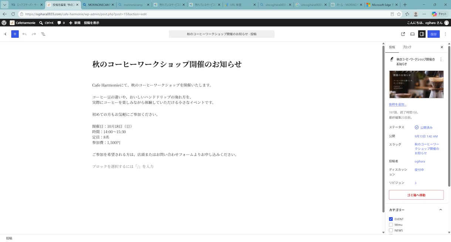Open the blue block inserter plus button
Viewport: 451px width, 242px height.
coord(15,34)
